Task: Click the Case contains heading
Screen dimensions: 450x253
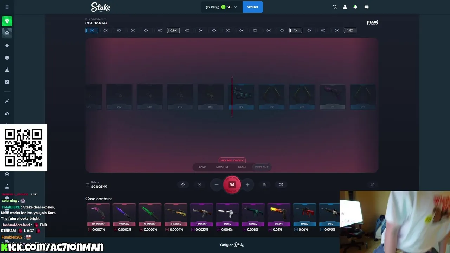Action: pos(99,199)
